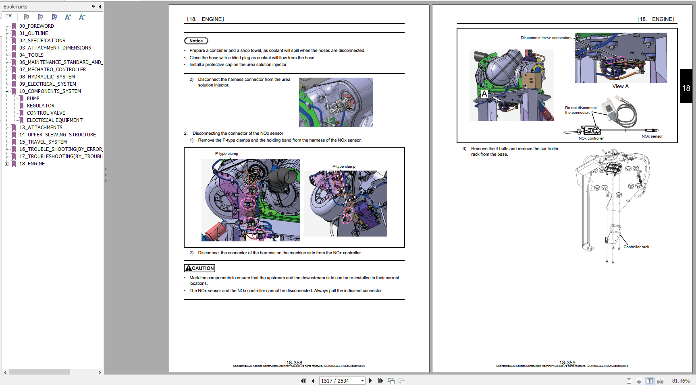Viewport: 696px width, 385px height.
Task: Open the 13_ATTACHMENTS bookmark
Action: click(41, 128)
